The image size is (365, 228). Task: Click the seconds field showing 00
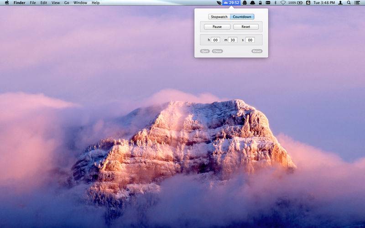coord(250,40)
